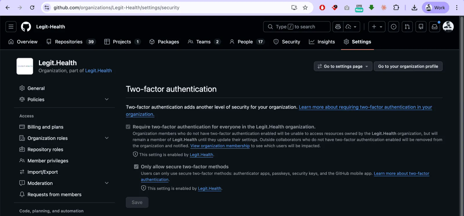This screenshot has width=464, height=216.
Task: Toggle Require two-factor authentication checkbox
Action: coord(128,127)
